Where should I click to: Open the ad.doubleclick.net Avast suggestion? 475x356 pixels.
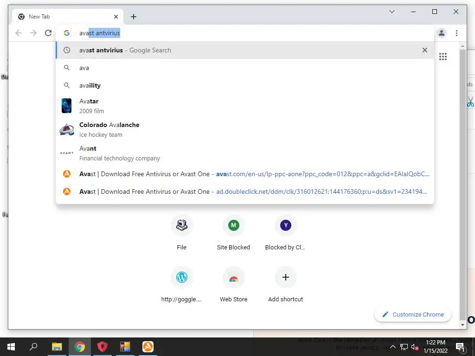(245, 191)
